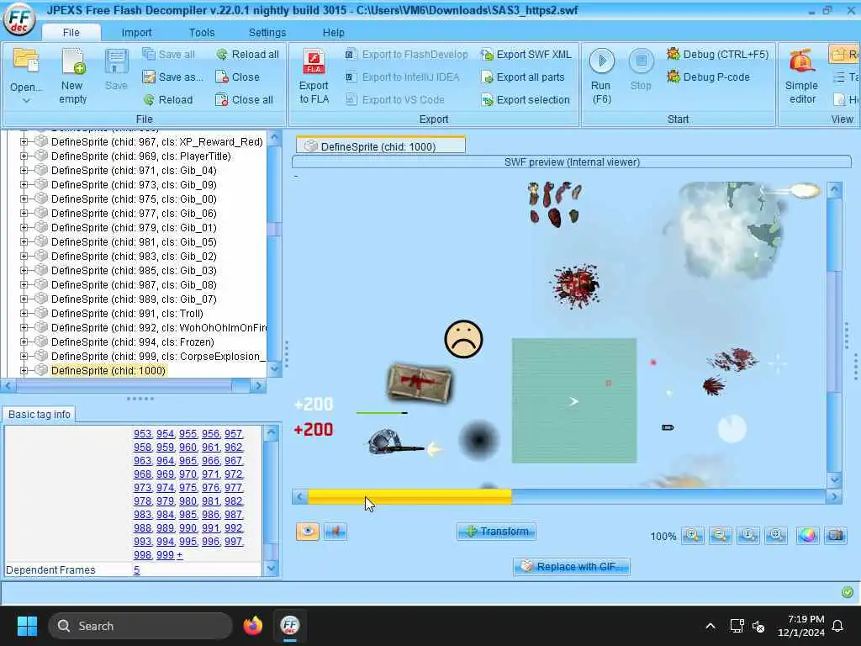Start Debug P-code

click(708, 77)
